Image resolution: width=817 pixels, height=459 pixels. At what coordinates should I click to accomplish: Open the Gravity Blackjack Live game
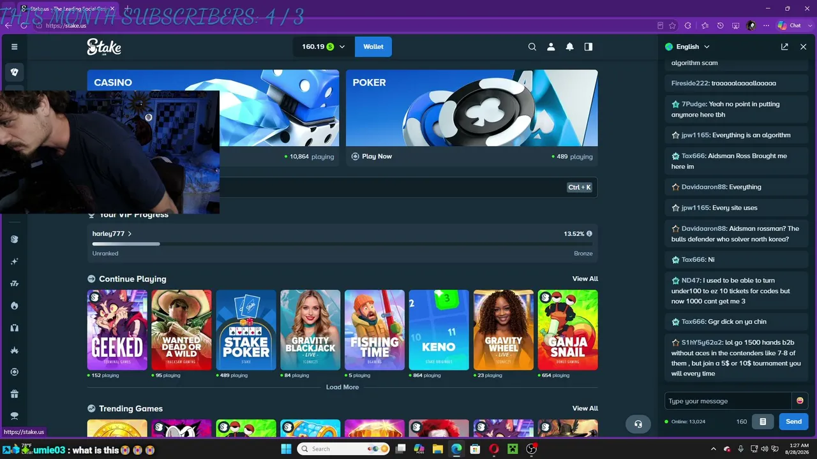point(311,330)
